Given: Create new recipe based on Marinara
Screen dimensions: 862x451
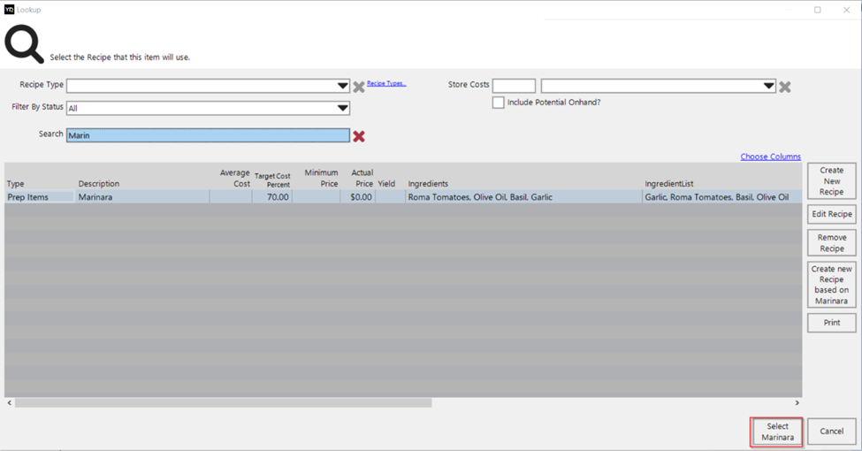Looking at the screenshot, I should pyautogui.click(x=831, y=285).
